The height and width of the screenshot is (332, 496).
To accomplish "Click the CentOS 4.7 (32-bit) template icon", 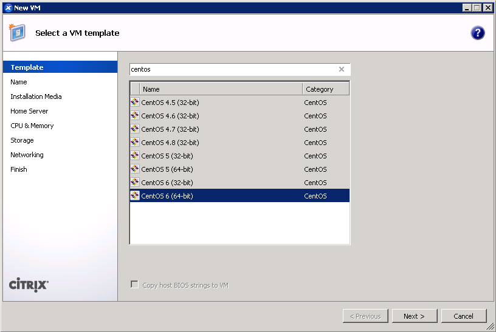I will click(135, 129).
